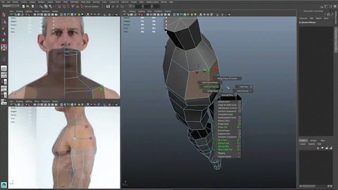The height and width of the screenshot is (190, 338).
Task: Open the Tool Settings using the top-right sidebar icon
Action: [x=331, y=7]
